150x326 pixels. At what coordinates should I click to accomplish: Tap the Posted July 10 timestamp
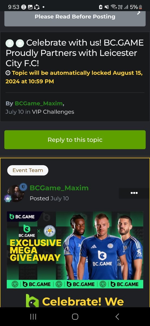click(49, 199)
